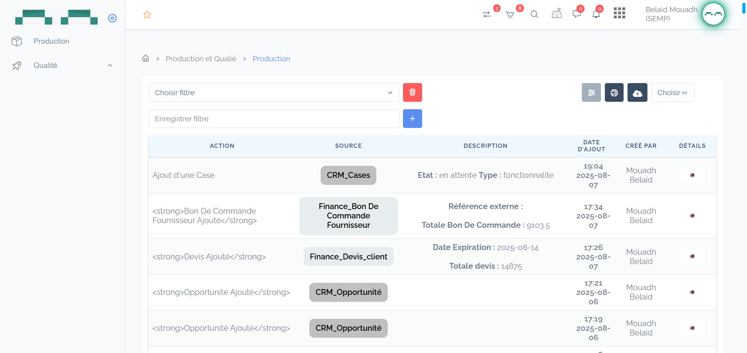Screen dimensions: 747x353
Task: Click the Référence externe description text
Action: 485,206
